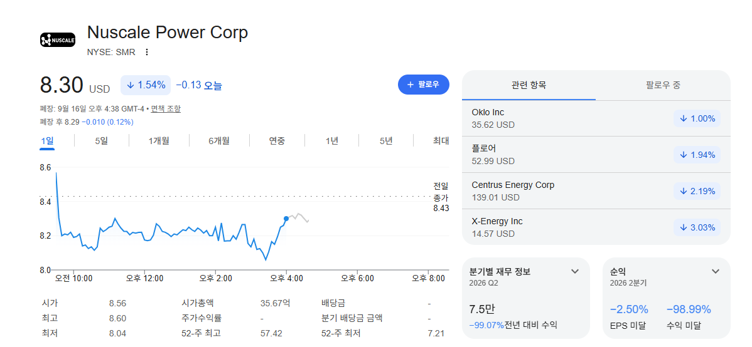Open the 면책 조항 link

pos(166,108)
